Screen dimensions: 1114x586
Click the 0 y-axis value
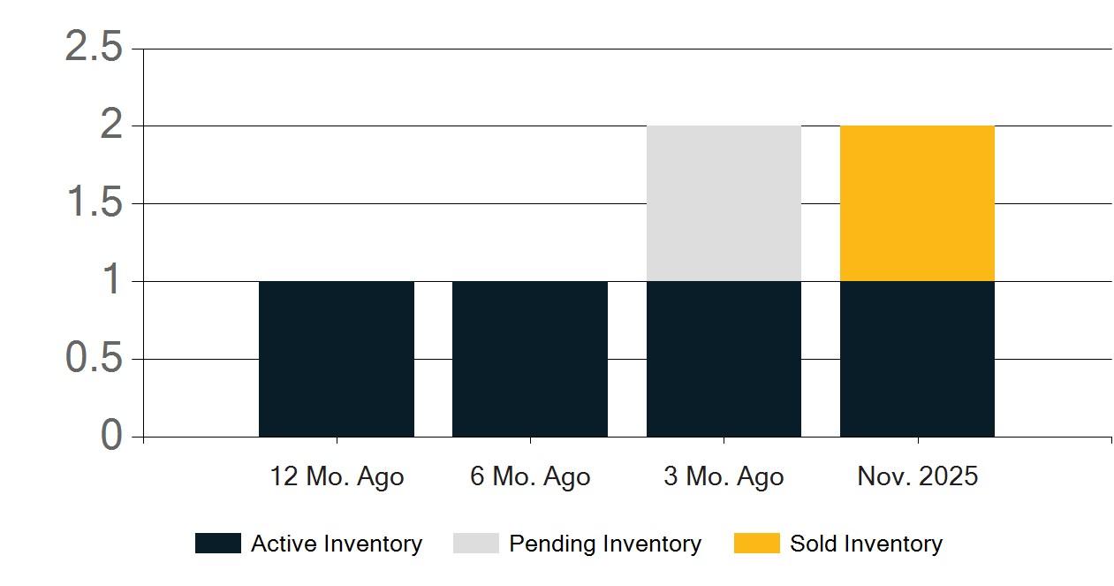tap(111, 436)
